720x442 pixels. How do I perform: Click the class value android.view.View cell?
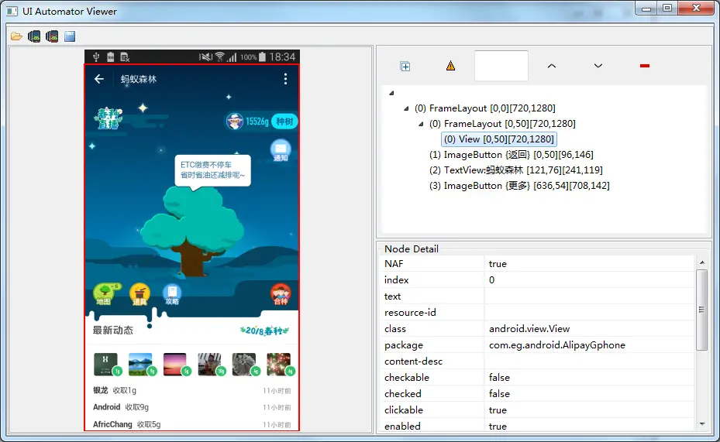point(590,329)
